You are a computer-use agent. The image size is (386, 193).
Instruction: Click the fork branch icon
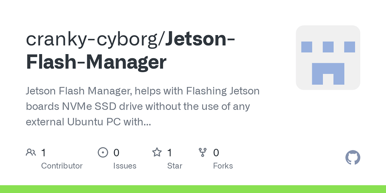point(203,152)
